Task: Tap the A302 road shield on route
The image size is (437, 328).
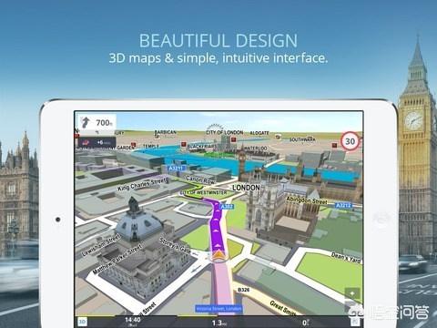Action: point(227,207)
